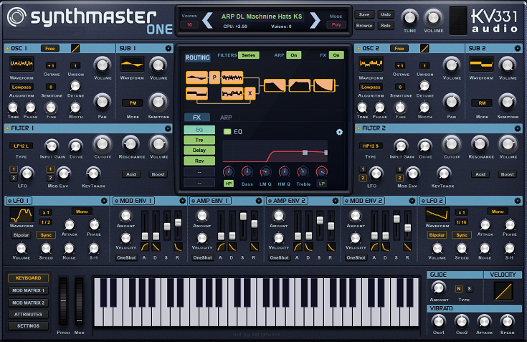Open LFO 1 speed 1/2 dropdown
This screenshot has width=527, height=342.
click(46, 222)
